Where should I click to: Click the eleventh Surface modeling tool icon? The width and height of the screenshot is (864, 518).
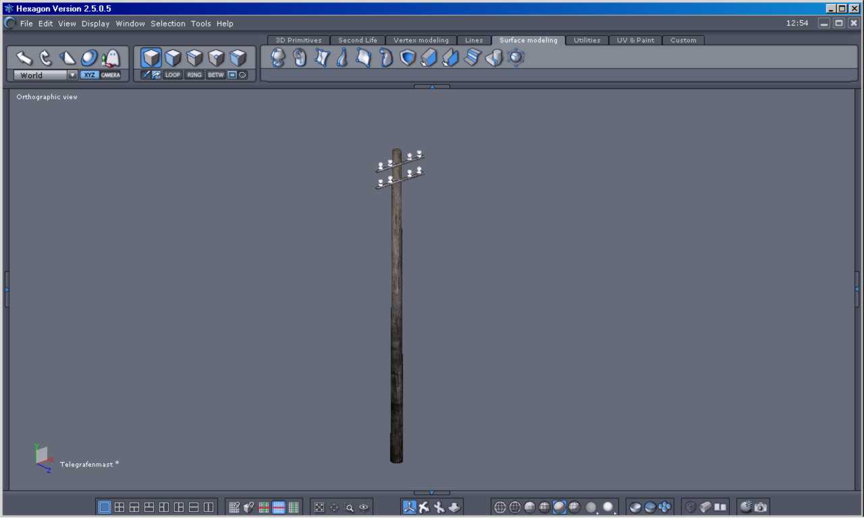coord(494,58)
